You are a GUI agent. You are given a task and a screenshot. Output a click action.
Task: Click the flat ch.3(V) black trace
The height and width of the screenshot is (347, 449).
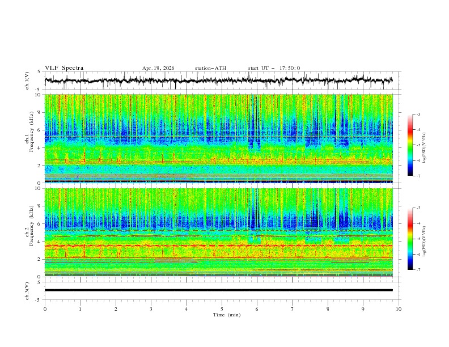[x=218, y=290]
